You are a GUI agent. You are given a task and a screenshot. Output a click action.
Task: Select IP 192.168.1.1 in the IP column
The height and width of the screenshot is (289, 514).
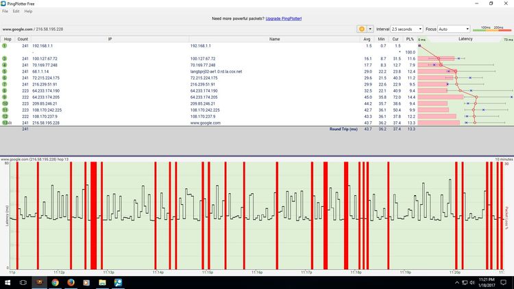42,46
